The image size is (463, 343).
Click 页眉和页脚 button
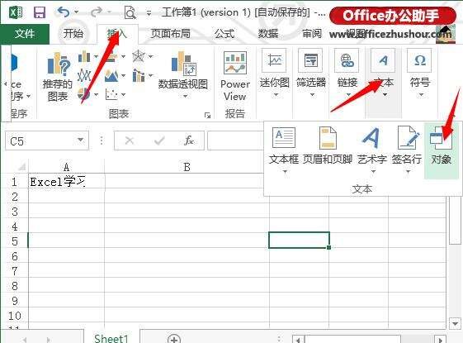(x=328, y=145)
